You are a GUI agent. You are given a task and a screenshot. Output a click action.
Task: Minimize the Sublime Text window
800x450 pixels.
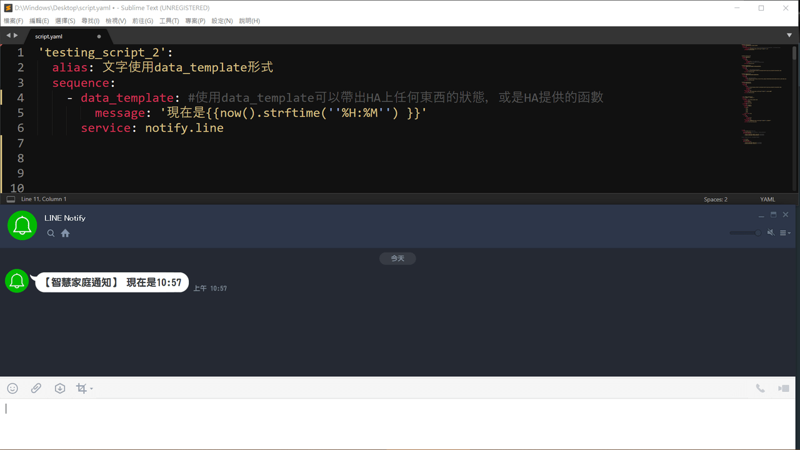click(x=736, y=8)
